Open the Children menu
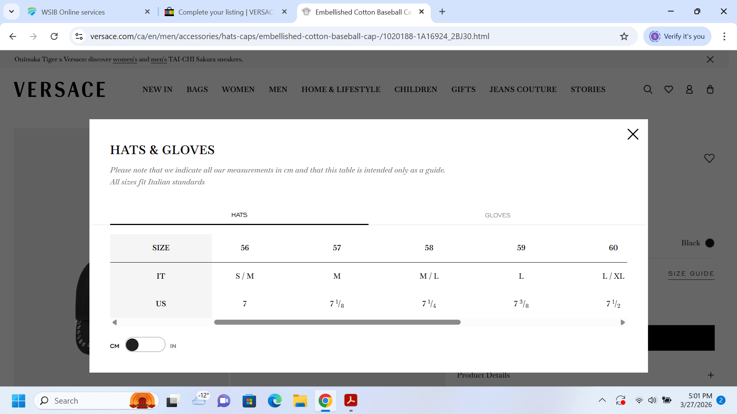This screenshot has width=737, height=414. tap(416, 89)
